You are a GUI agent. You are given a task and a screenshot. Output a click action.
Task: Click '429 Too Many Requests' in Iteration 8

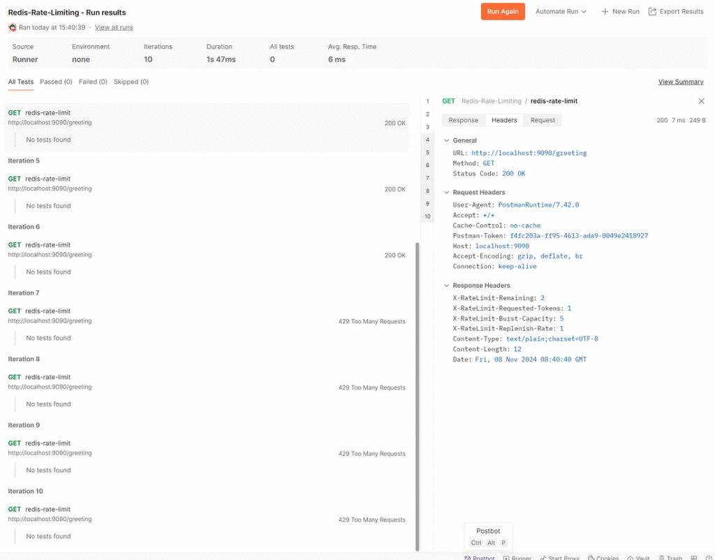371,388
